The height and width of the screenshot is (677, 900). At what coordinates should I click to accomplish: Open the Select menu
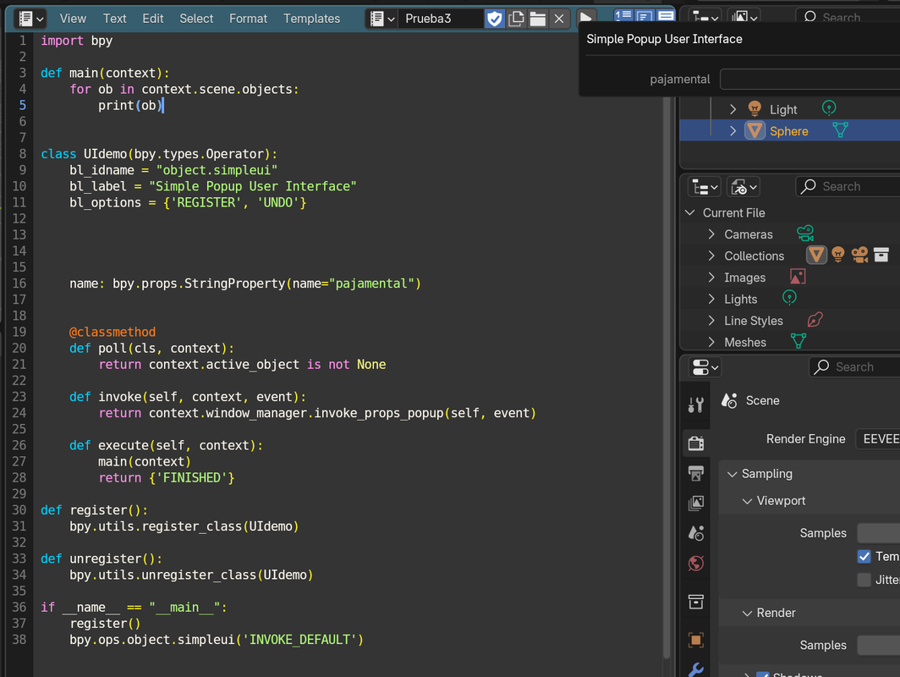(196, 19)
